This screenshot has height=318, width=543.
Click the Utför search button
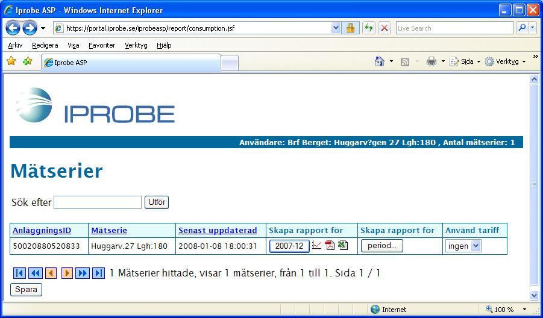(x=157, y=202)
